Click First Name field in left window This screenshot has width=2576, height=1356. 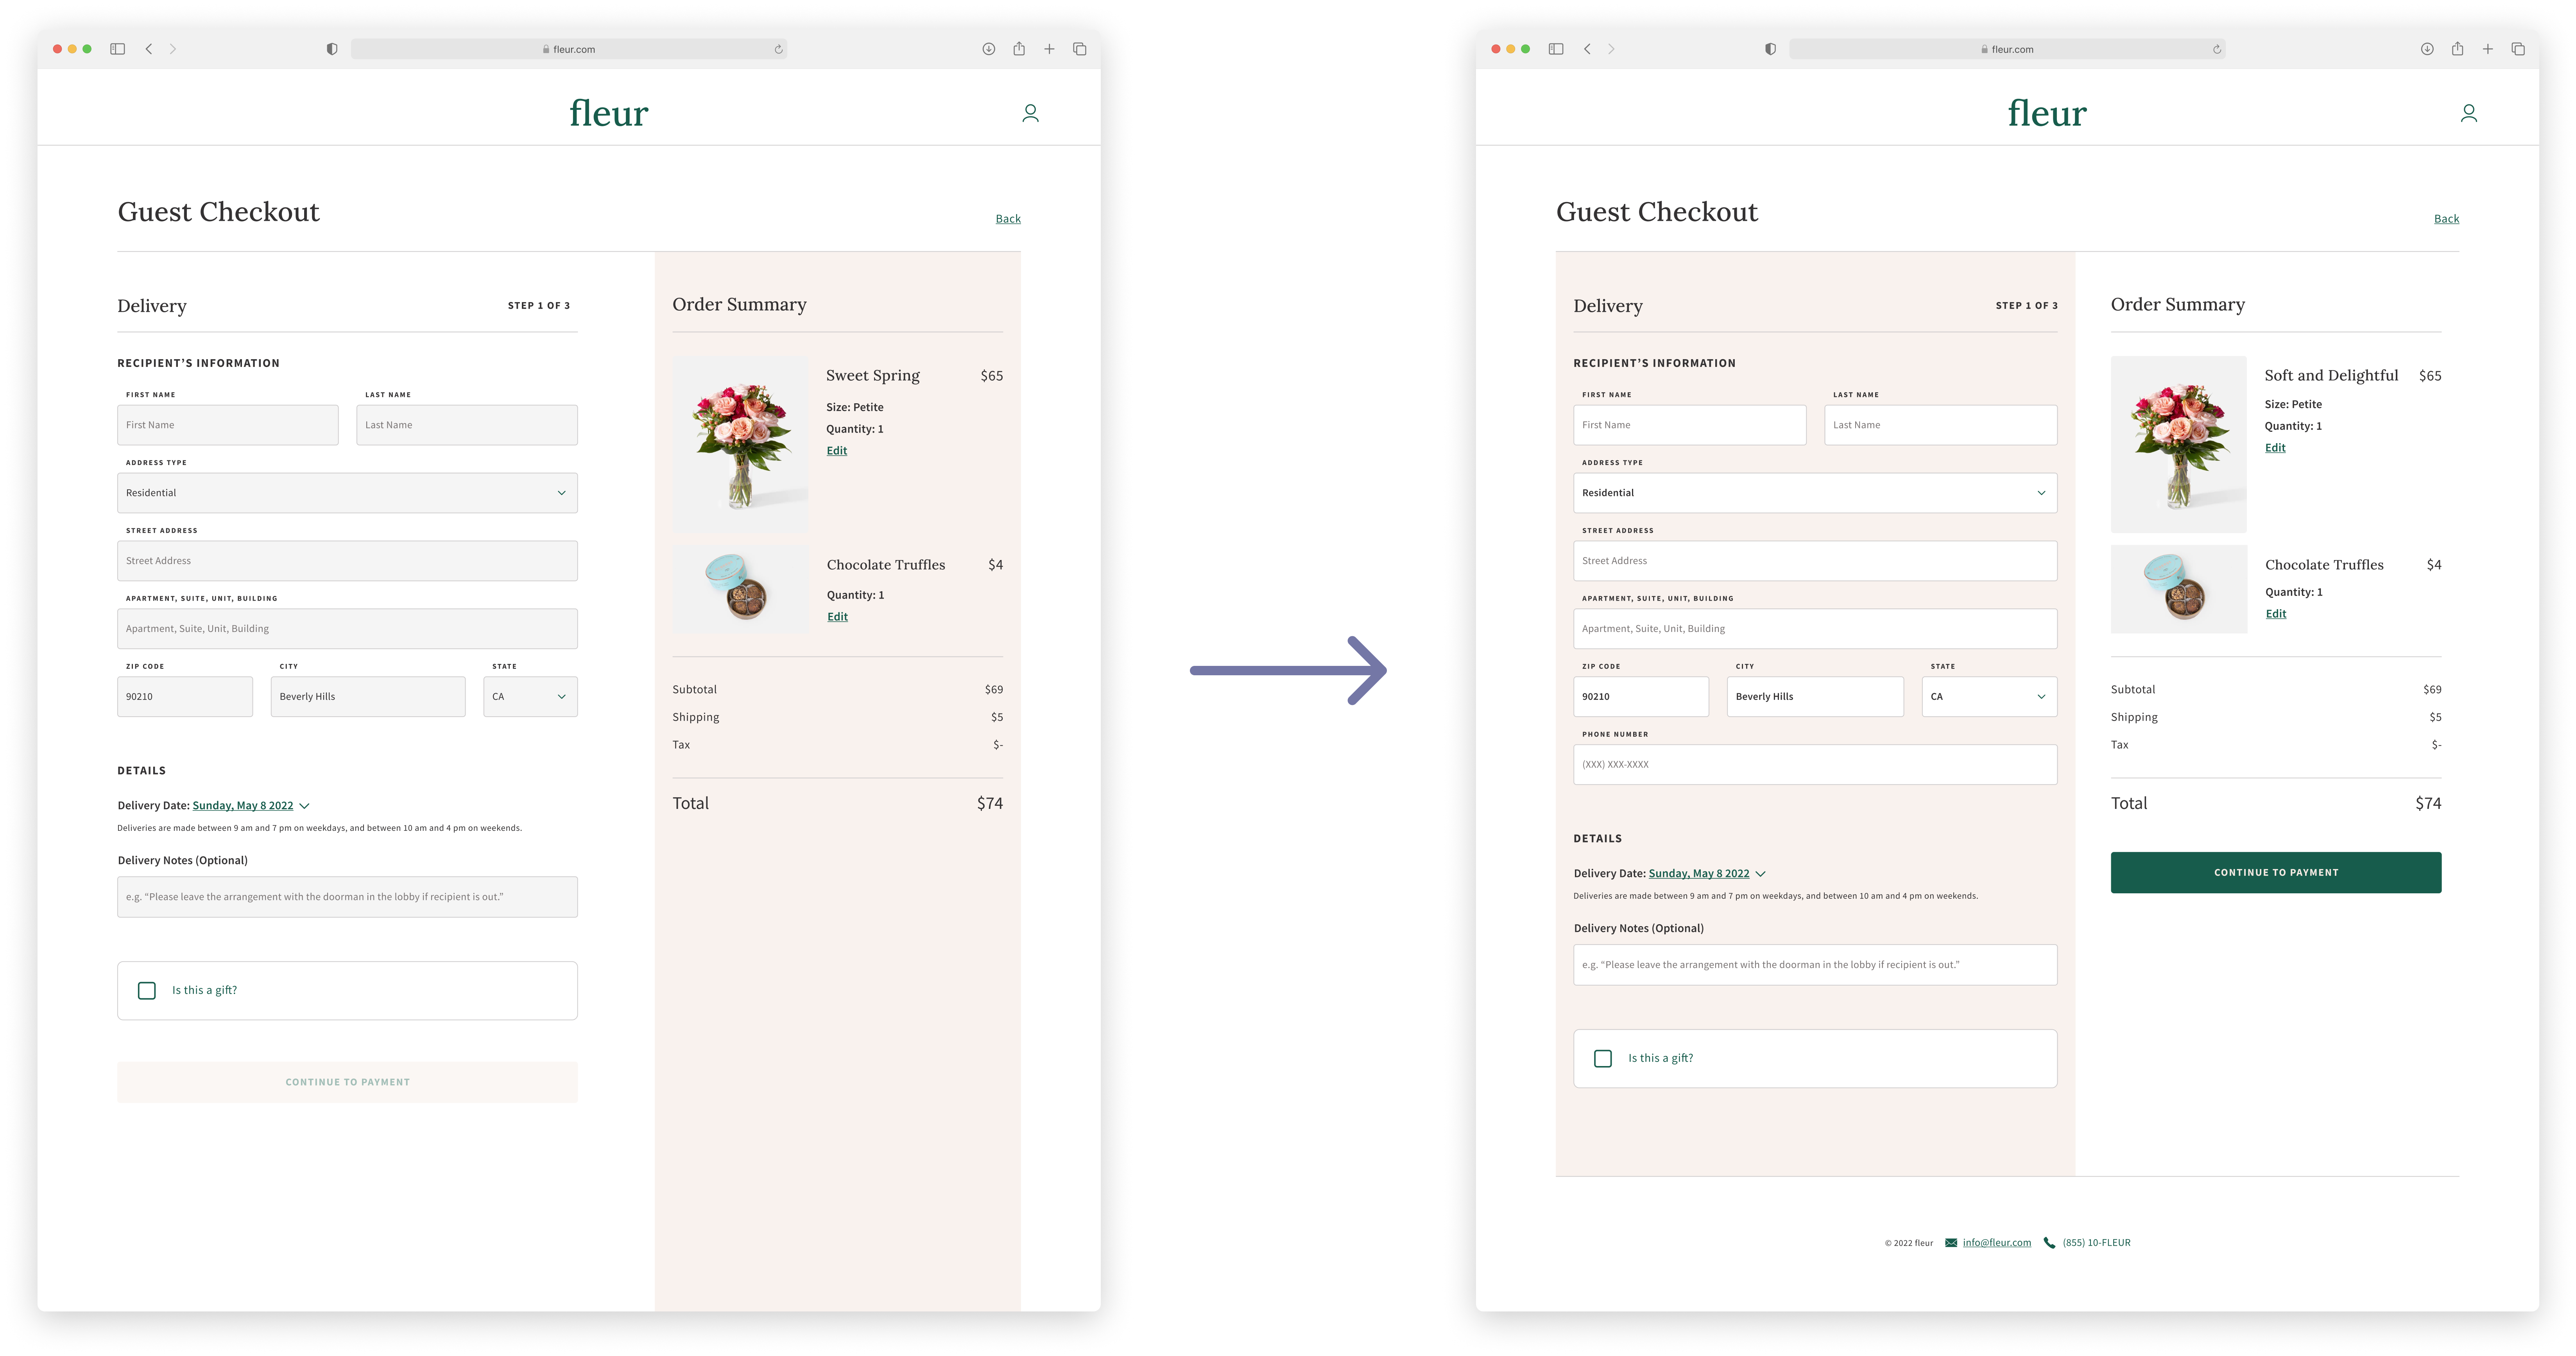(x=228, y=425)
